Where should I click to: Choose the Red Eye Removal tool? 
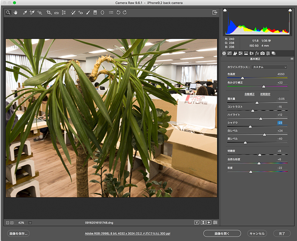pyautogui.click(x=80, y=12)
